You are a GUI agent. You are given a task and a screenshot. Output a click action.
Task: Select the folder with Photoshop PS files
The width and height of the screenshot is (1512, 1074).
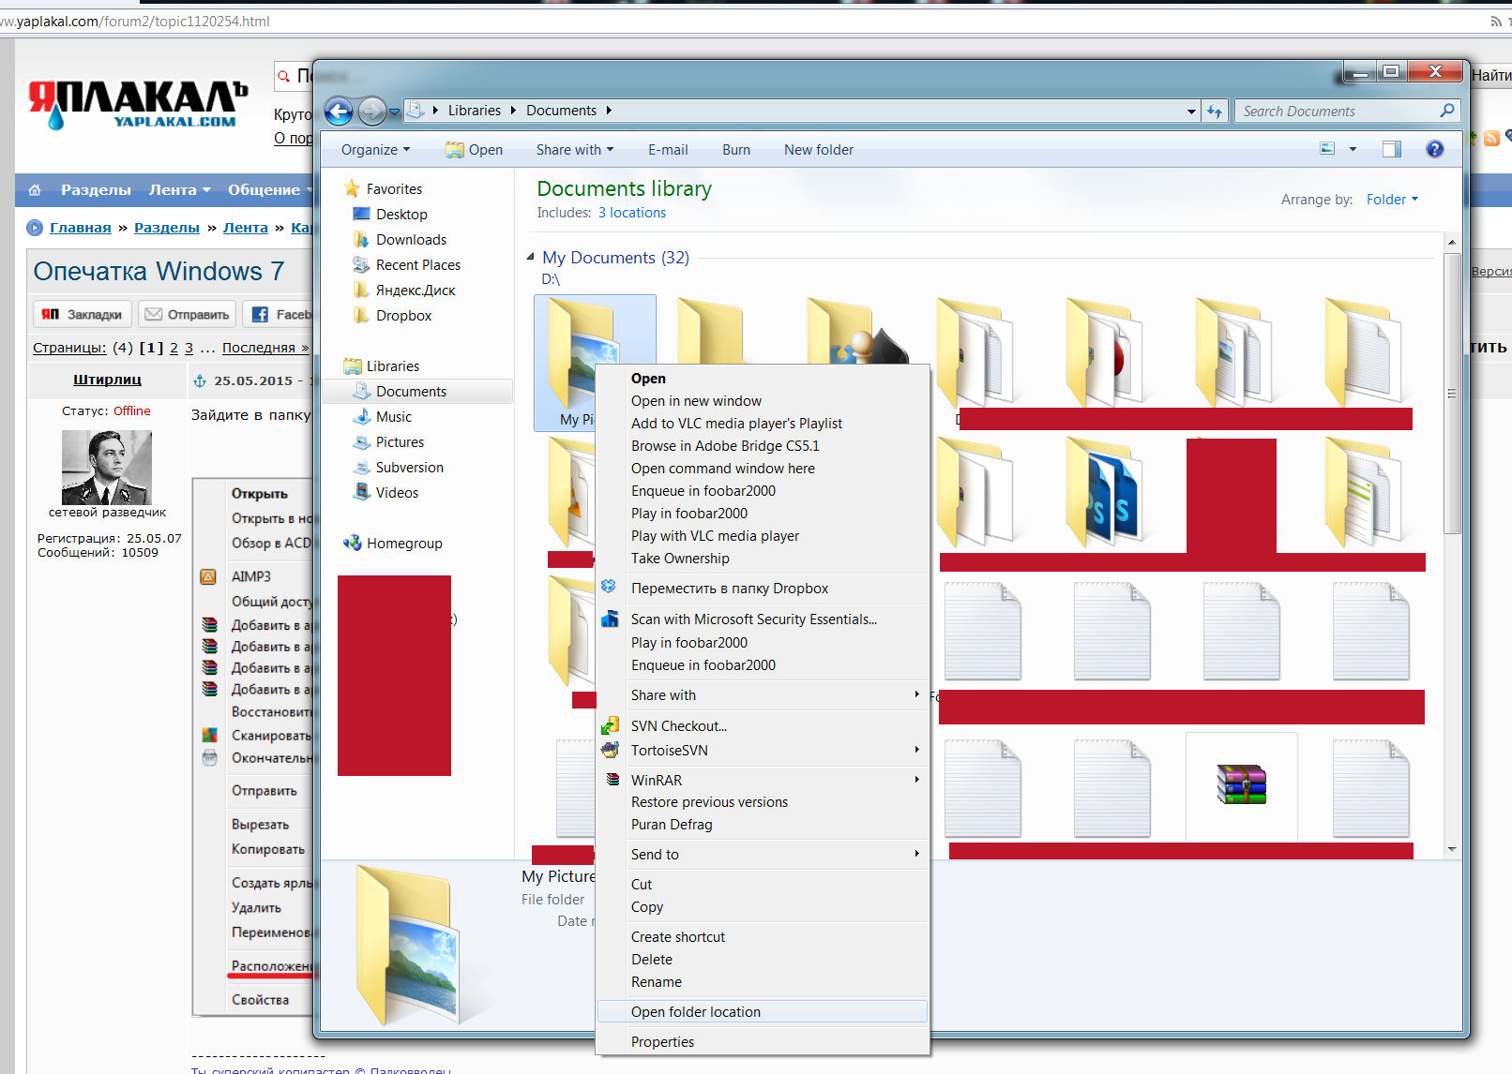pos(1104,494)
